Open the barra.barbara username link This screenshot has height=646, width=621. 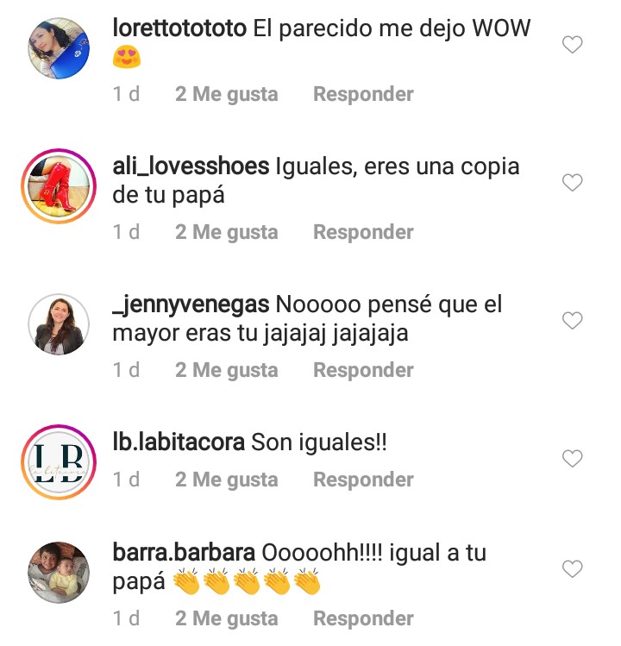184,553
